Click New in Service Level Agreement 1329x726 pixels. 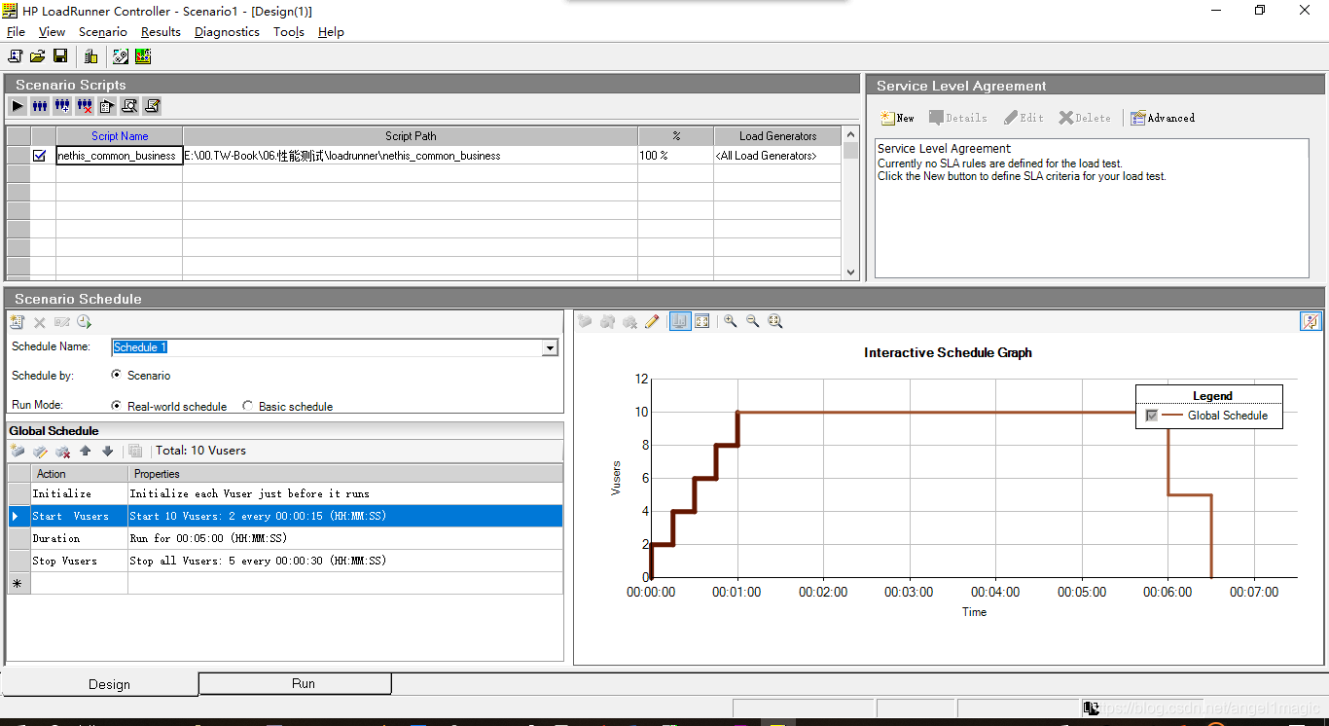pos(897,118)
